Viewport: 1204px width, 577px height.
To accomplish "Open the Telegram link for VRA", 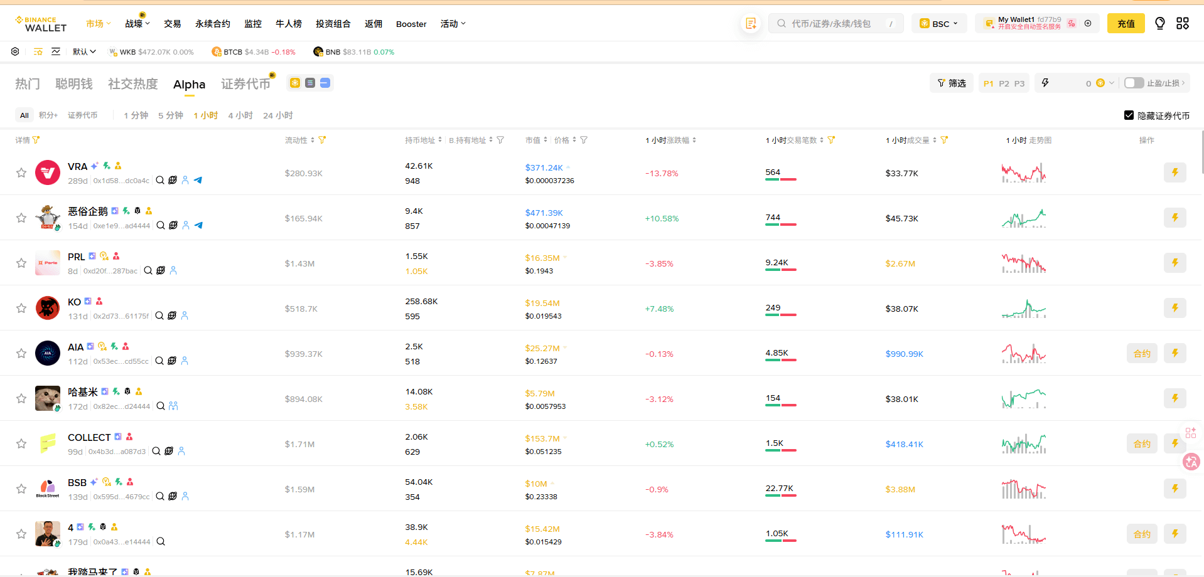I will [x=198, y=180].
